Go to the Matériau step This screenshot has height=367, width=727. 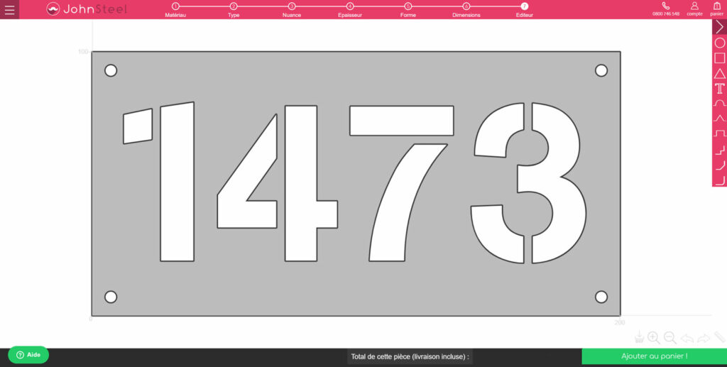(175, 9)
